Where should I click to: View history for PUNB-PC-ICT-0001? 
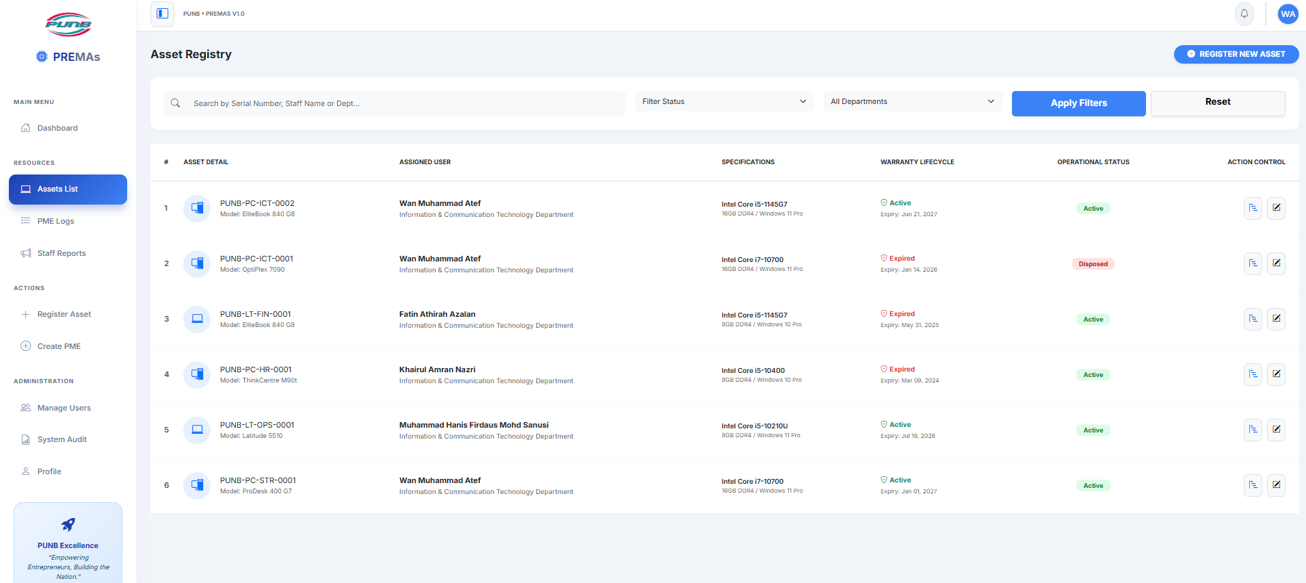coord(1253,263)
